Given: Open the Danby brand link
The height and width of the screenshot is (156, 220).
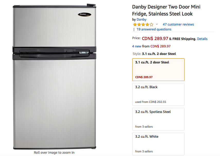Looking at the screenshot, I should pyautogui.click(x=142, y=20).
